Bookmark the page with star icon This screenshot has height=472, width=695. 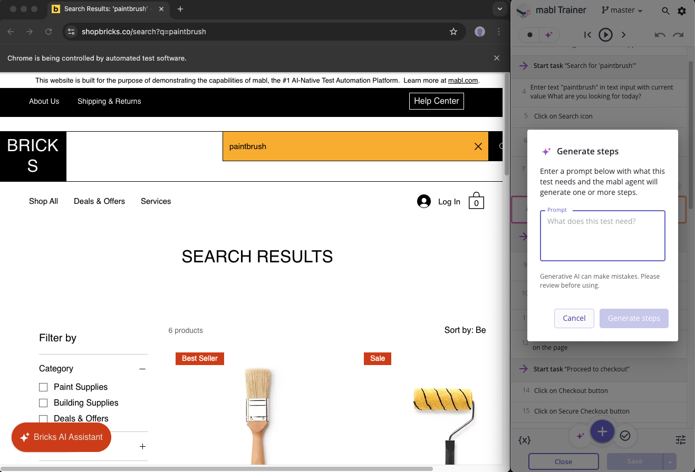[453, 32]
